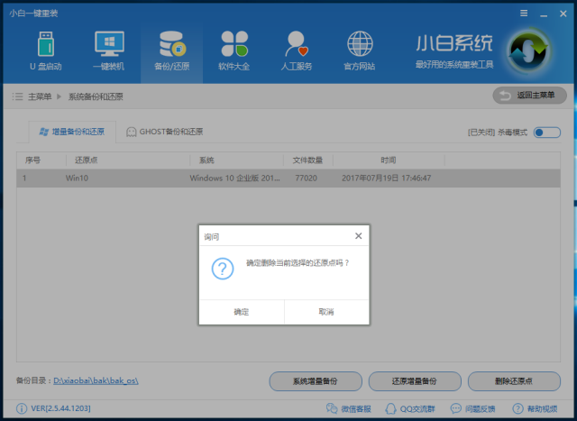Open the U盘启动 USB boot tool
577x421 pixels.
click(46, 50)
